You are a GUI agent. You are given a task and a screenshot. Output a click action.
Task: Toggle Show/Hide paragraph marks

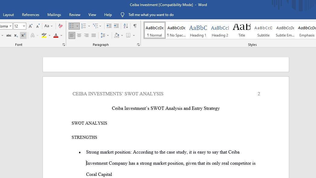coord(135,26)
